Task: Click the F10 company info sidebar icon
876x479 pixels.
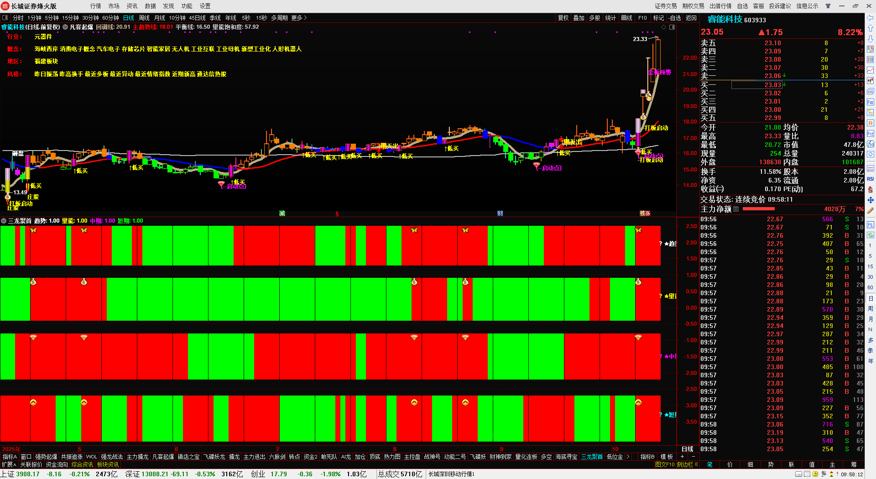Action: (870, 102)
